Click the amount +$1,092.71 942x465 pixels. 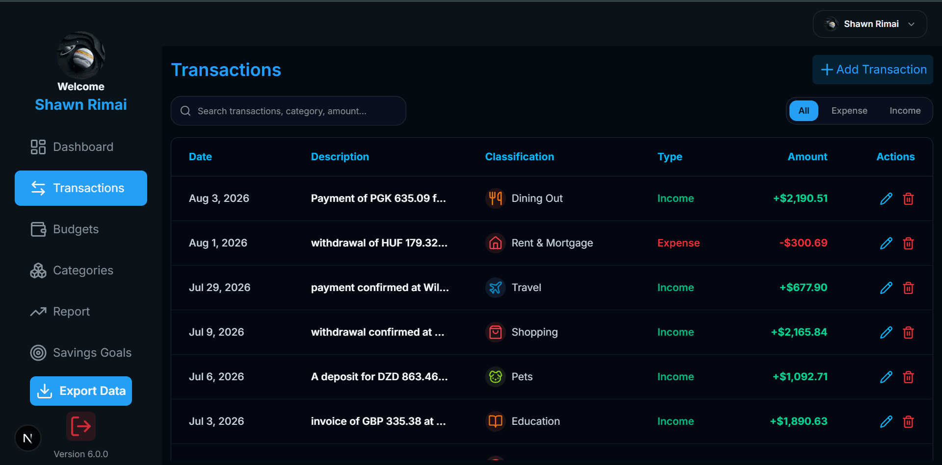(x=800, y=377)
